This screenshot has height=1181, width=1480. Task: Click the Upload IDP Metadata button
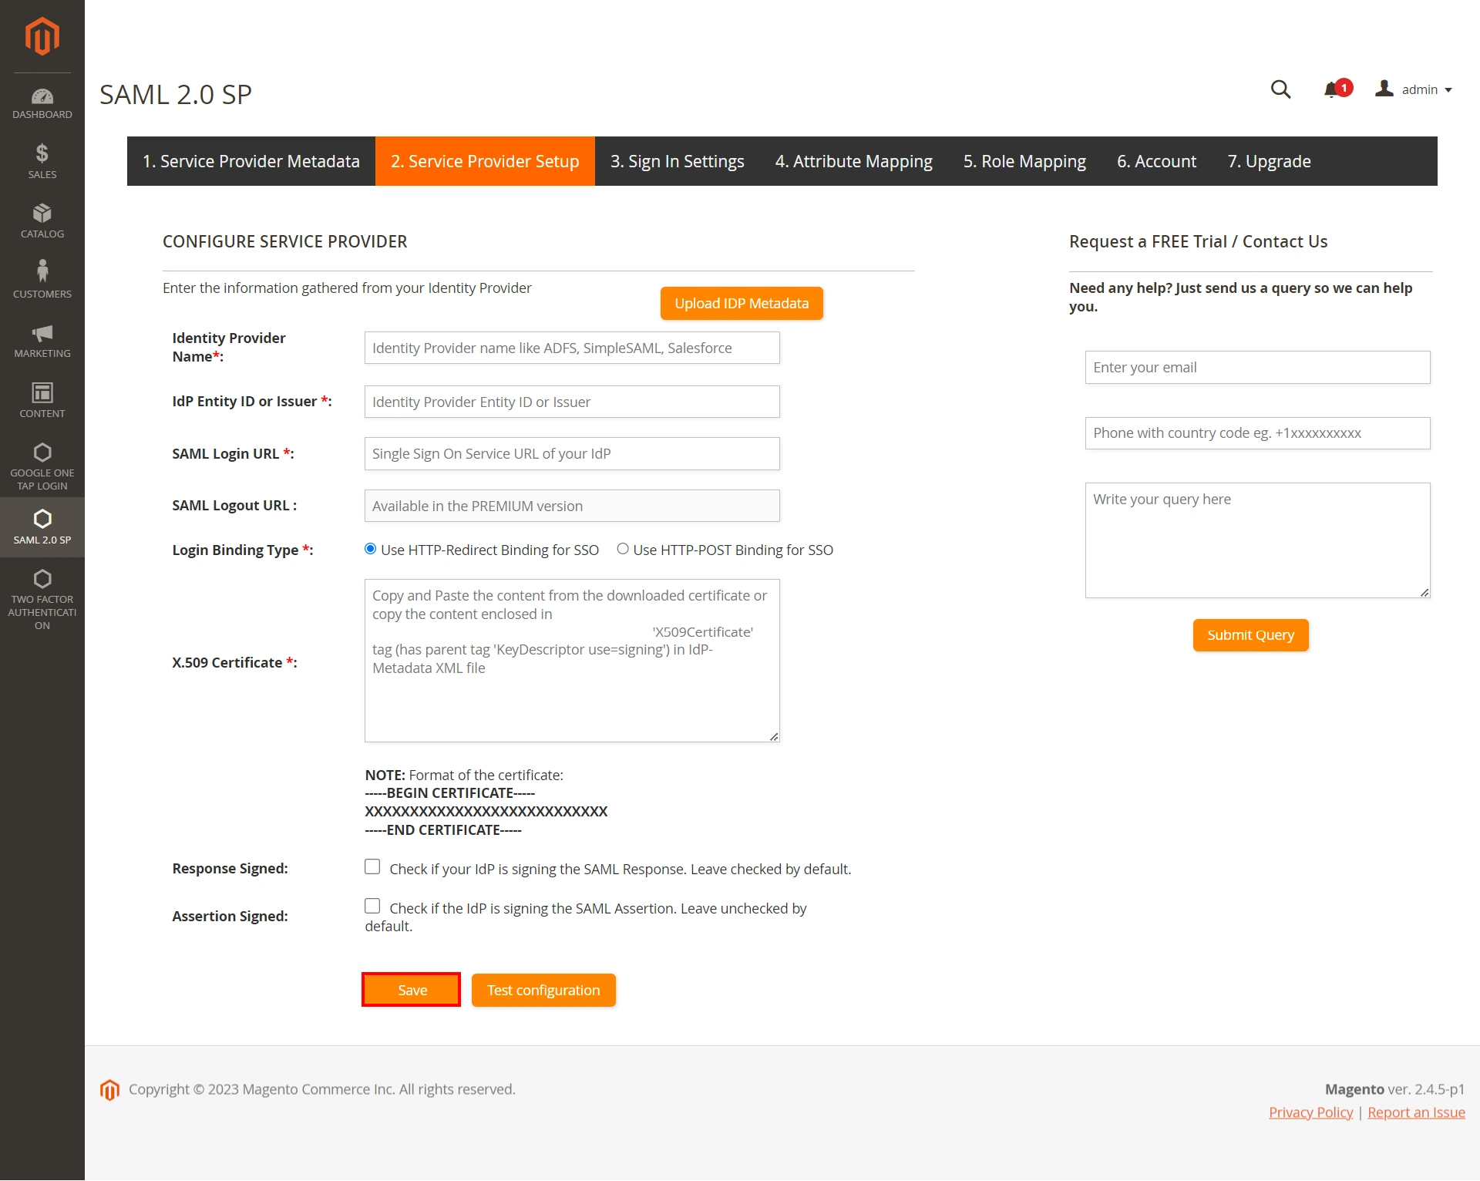tap(740, 302)
